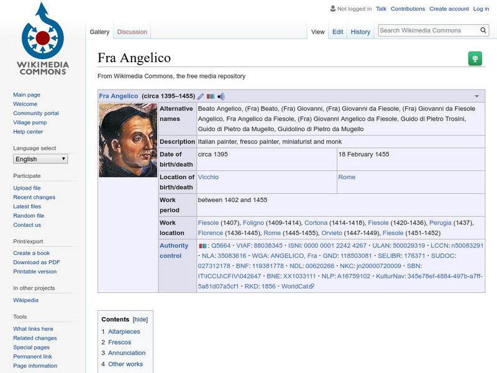Viewport: 497px width, 373px height.
Task: Click Perugia work location link
Action: pos(440,223)
